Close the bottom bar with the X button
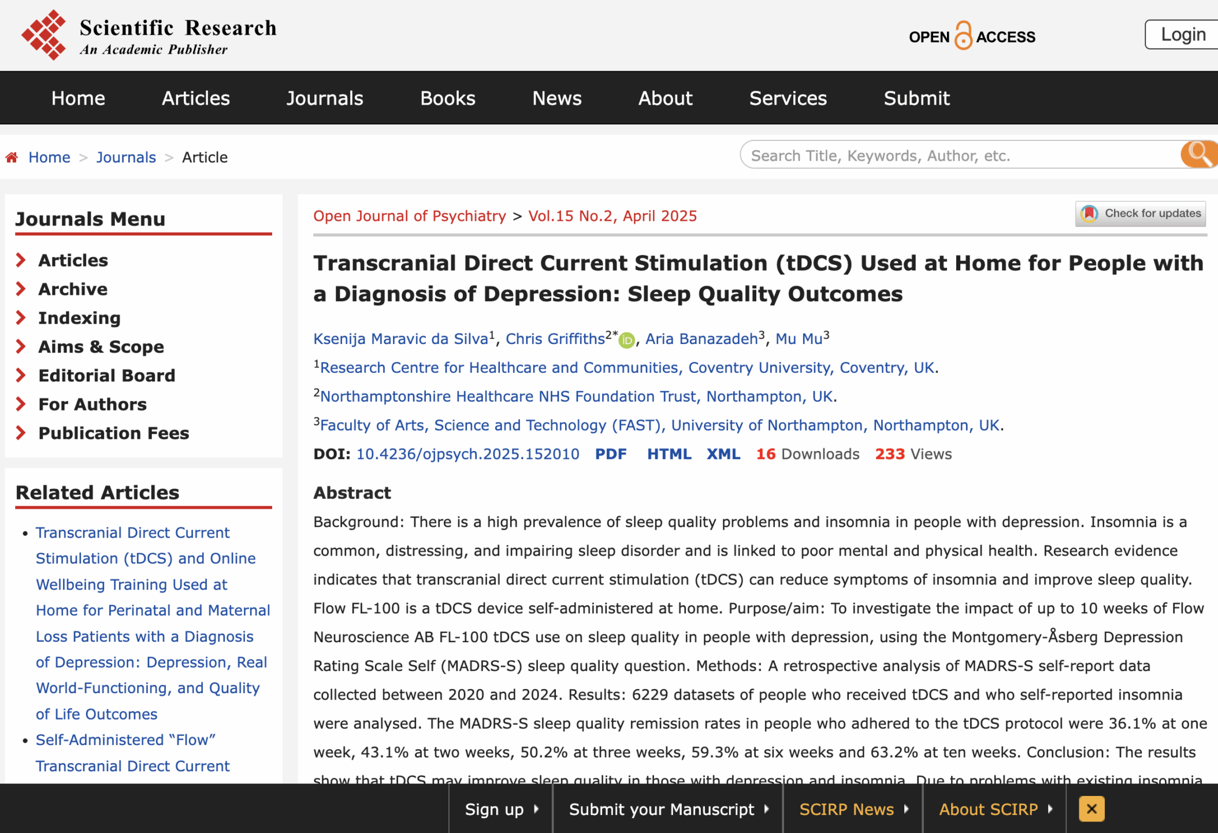This screenshot has height=833, width=1218. (x=1091, y=809)
